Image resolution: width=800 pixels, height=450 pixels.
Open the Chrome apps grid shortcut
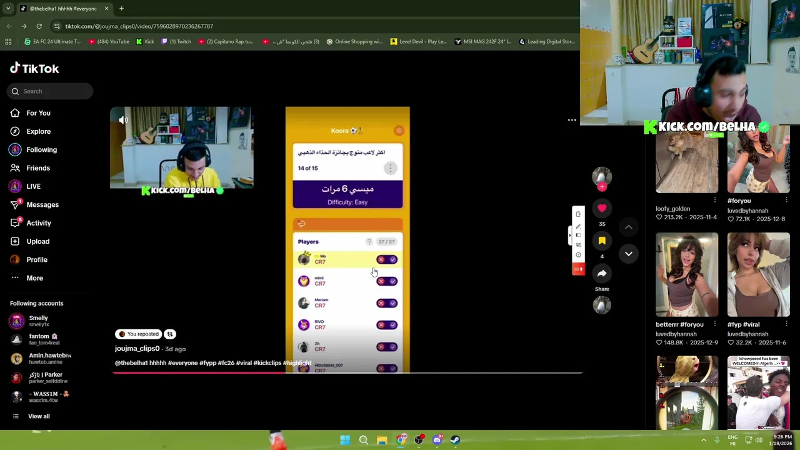(x=8, y=42)
